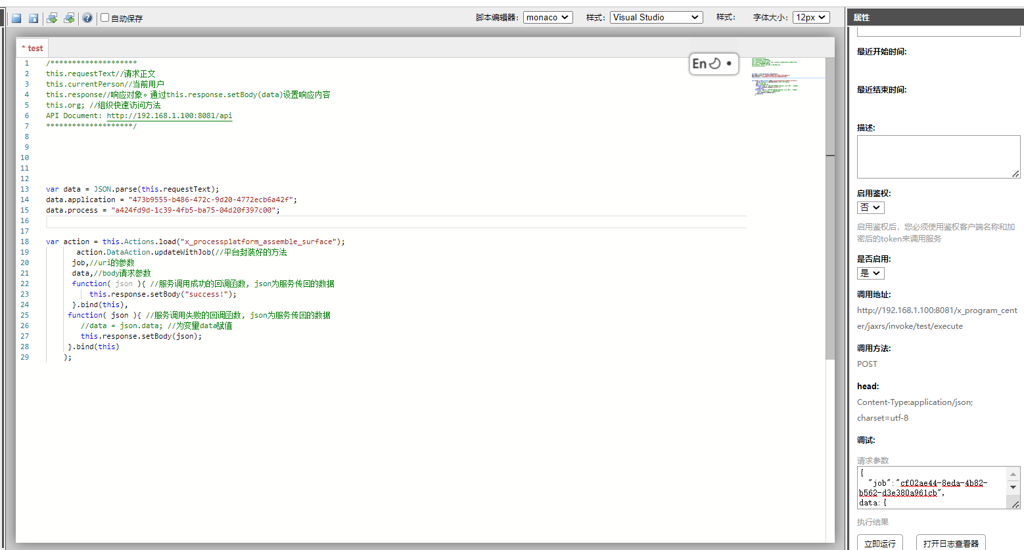Click the this.requestText comment line
This screenshot has height=550, width=1024.
coord(101,74)
